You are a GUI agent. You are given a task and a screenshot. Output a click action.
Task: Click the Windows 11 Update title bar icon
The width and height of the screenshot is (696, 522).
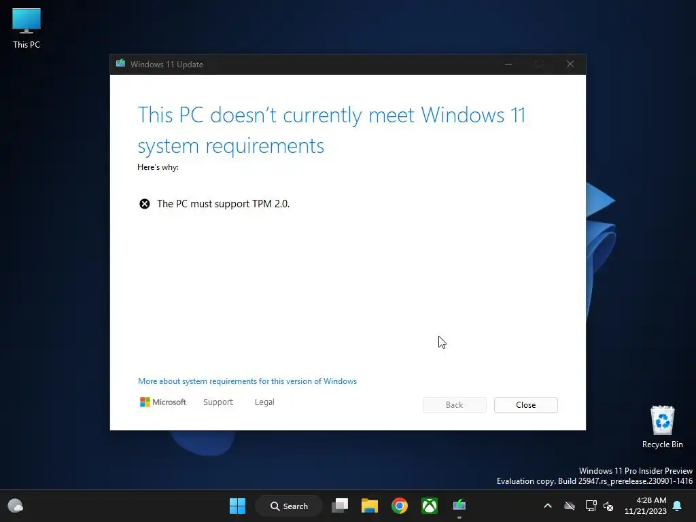[x=120, y=63]
